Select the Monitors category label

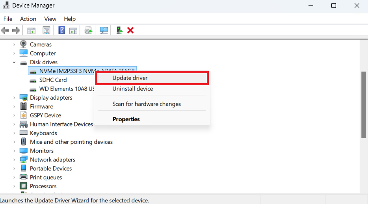click(x=41, y=151)
